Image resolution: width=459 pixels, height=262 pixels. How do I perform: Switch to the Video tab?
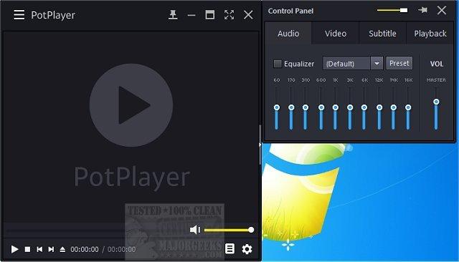[x=336, y=34]
